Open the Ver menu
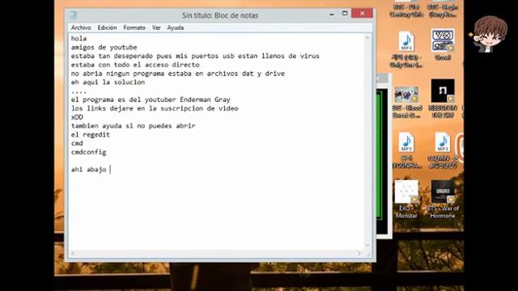Image resolution: width=518 pixels, height=291 pixels. (156, 27)
